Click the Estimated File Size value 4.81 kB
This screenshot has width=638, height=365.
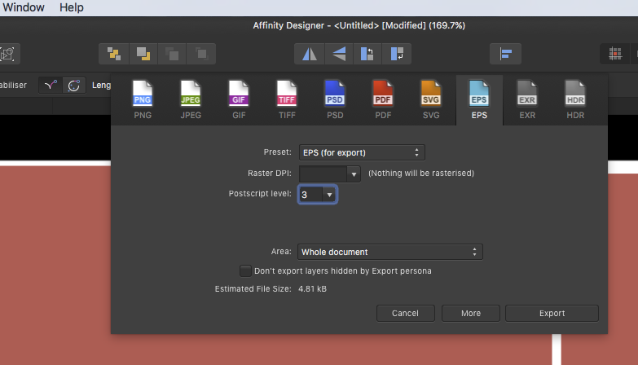tap(312, 289)
